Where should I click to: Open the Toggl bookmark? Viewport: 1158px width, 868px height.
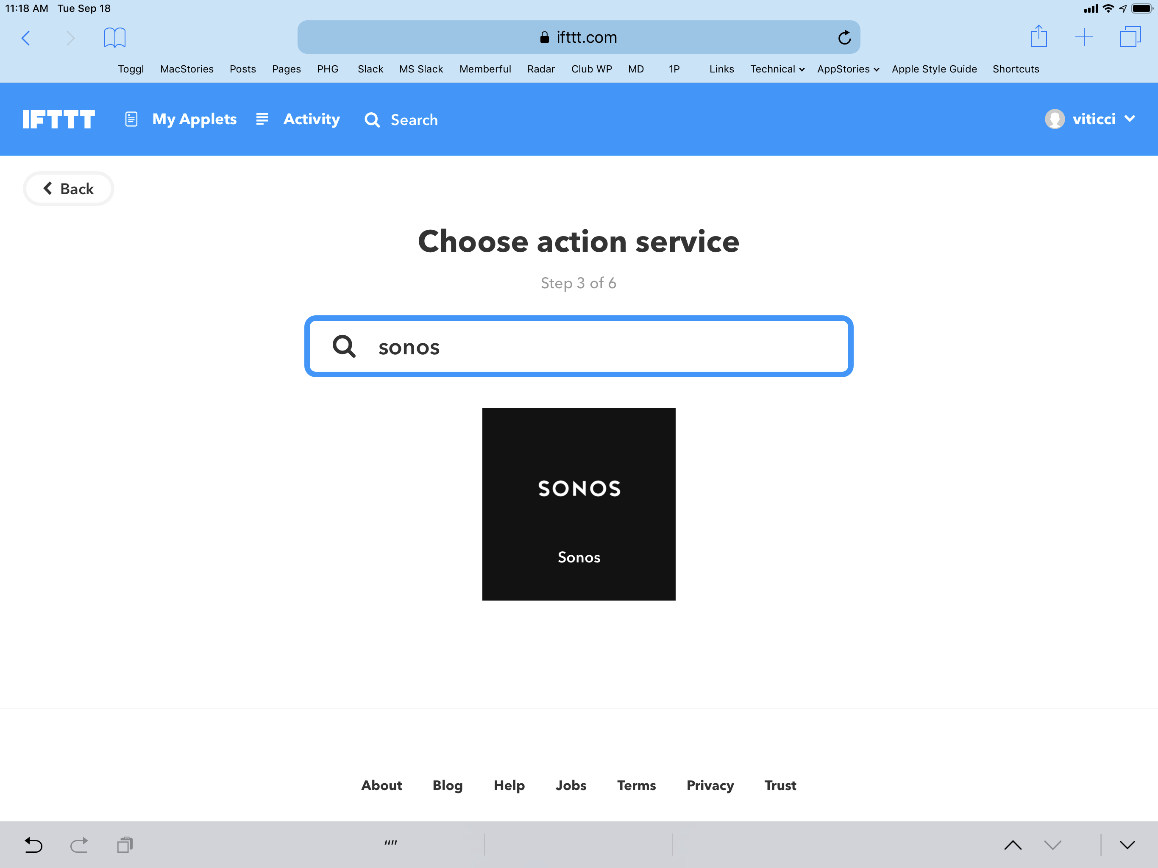click(x=131, y=69)
